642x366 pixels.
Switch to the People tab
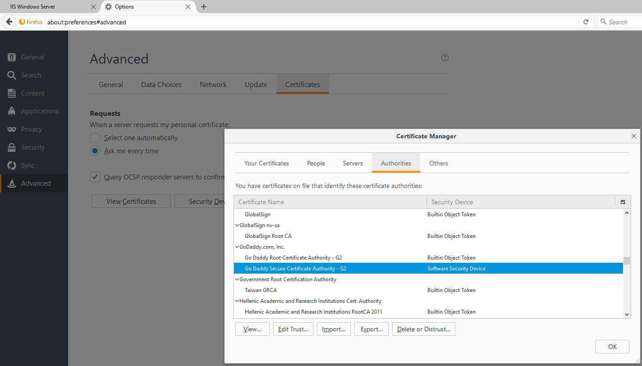(316, 163)
